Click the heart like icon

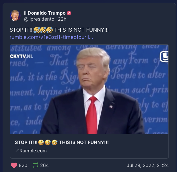point(14,165)
